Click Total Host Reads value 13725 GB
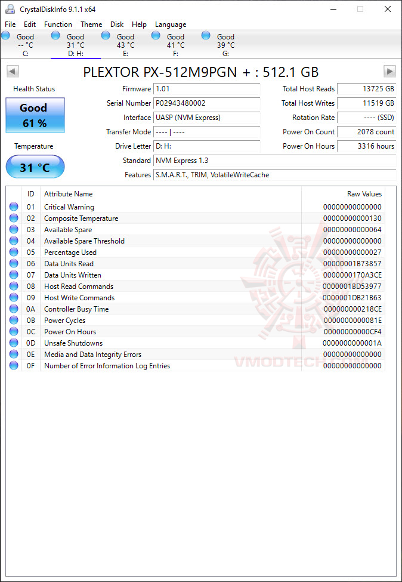The width and height of the screenshot is (402, 582). 367,89
